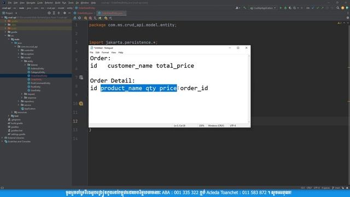Viewport: 350px width, 197px height.
Task: Open the Notepad Help menu
Action: point(121,53)
